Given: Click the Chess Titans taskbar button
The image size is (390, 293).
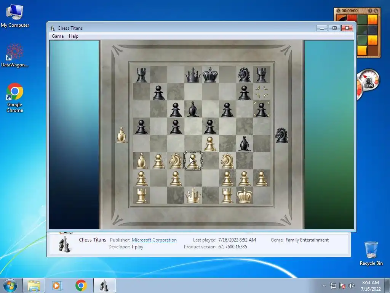Looking at the screenshot, I should pos(104,285).
